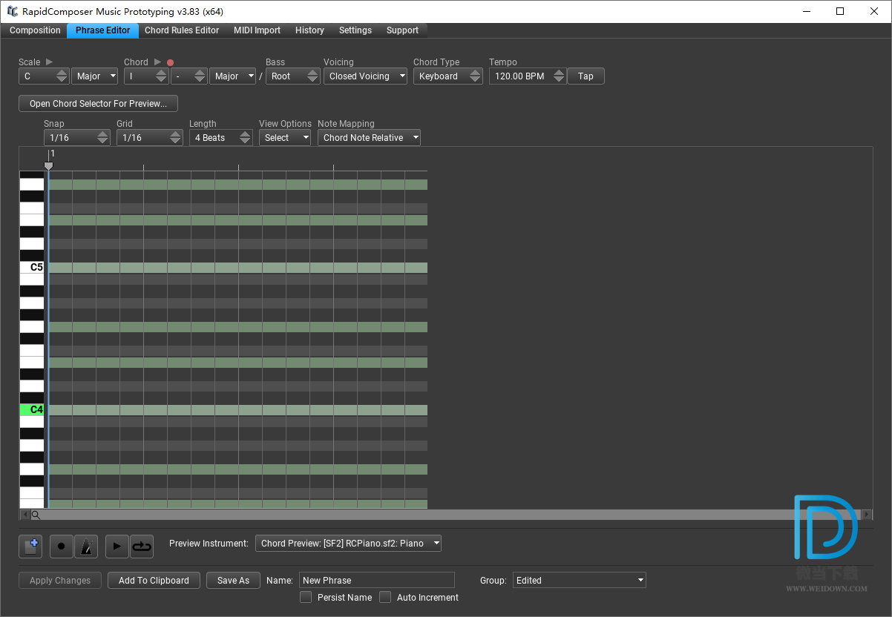This screenshot has height=617, width=892.
Task: Open the Closed Voicing dropdown
Action: (x=365, y=76)
